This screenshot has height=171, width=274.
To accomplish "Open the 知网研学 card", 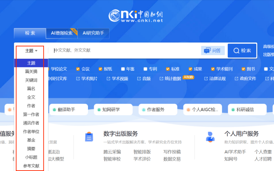I will click(x=113, y=110).
